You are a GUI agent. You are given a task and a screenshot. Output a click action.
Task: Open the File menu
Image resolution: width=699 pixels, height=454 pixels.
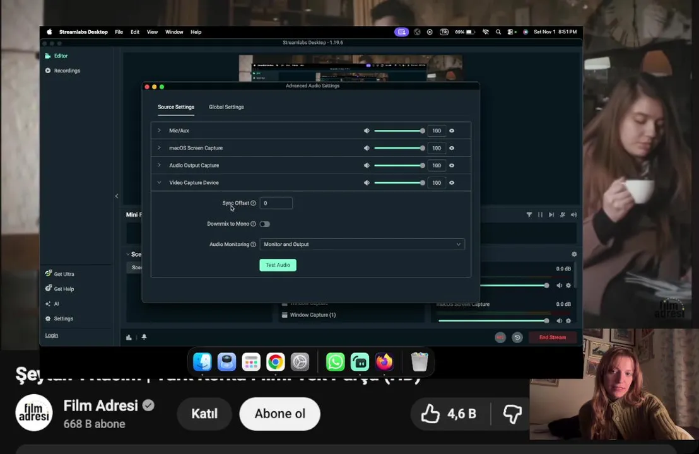tap(119, 32)
